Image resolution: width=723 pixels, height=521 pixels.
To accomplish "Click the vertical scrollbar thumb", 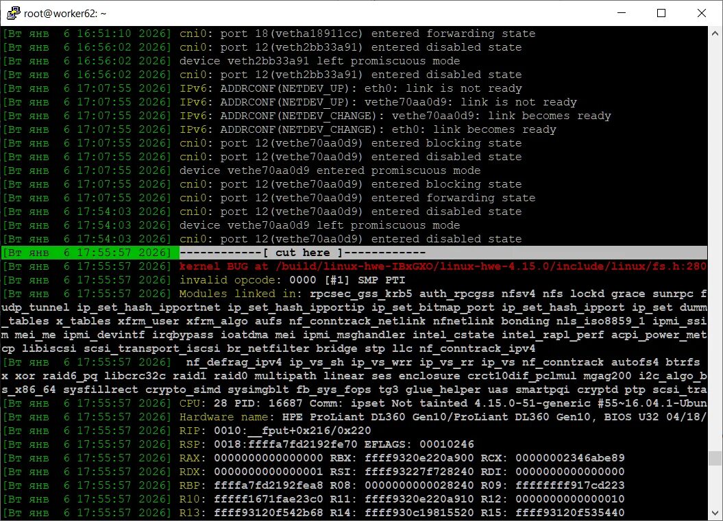I will click(x=715, y=458).
